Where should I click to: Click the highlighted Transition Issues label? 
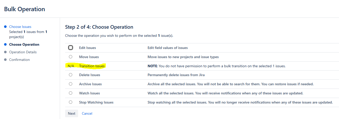tap(92, 66)
